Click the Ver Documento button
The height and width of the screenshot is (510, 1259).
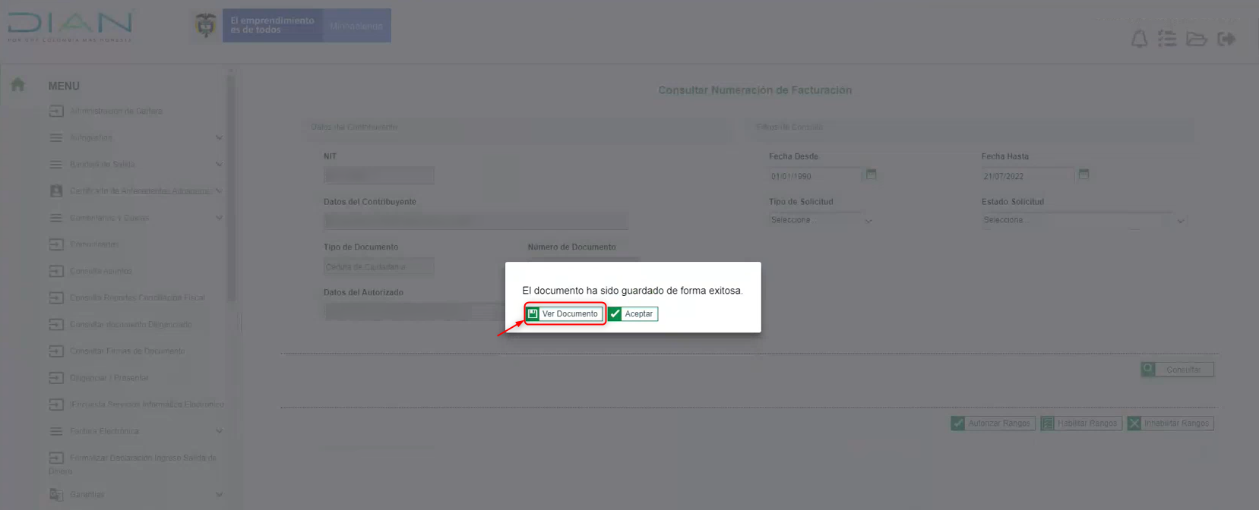pos(564,314)
